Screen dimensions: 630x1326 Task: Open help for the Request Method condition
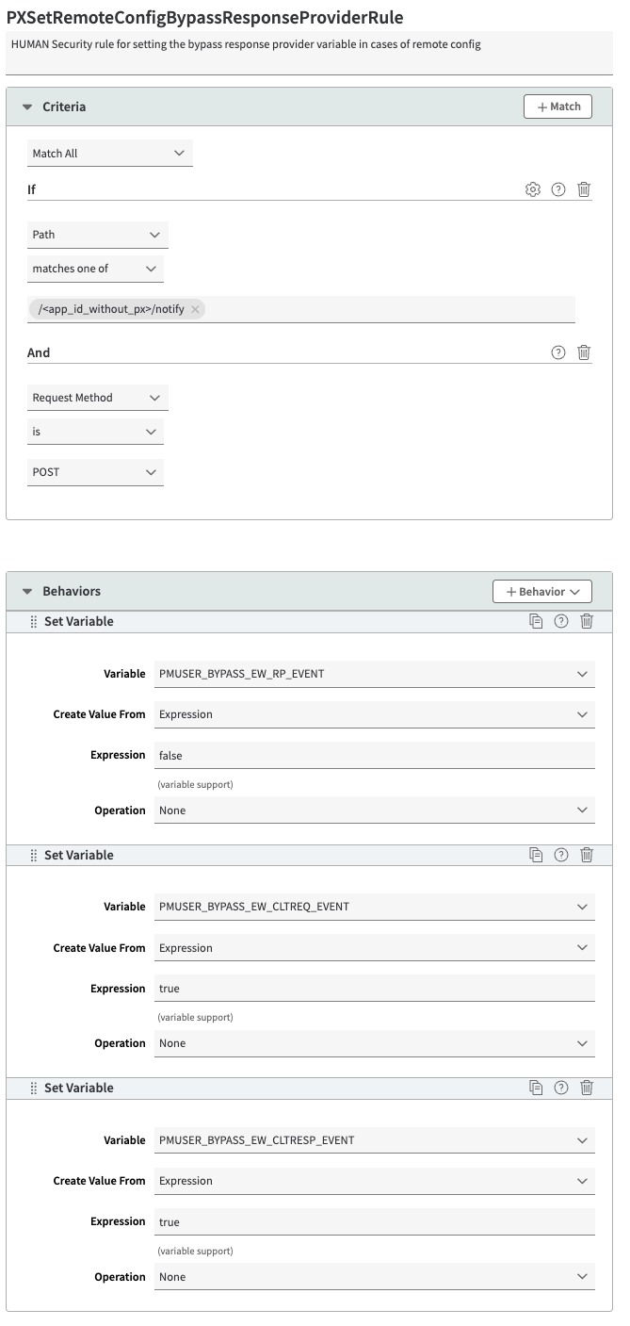point(558,352)
